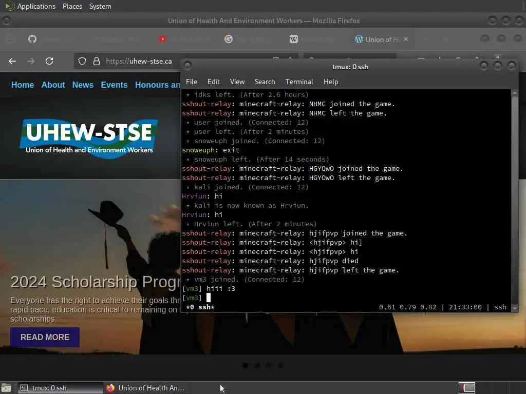Reload the uhew-stse.ca page
526x394 pixels.
(49, 62)
